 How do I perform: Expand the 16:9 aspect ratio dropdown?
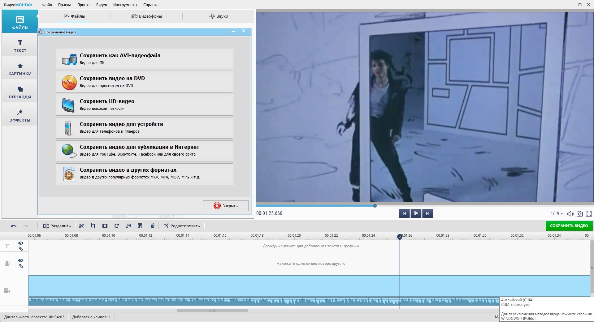click(557, 213)
